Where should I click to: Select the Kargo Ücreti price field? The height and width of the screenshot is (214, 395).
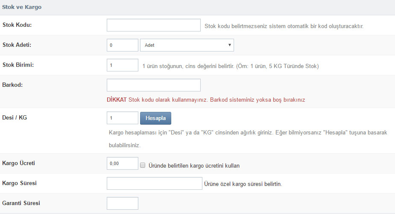(x=123, y=163)
